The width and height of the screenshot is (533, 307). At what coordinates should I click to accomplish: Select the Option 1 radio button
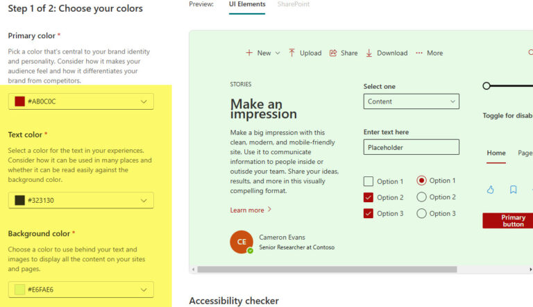[421, 181]
